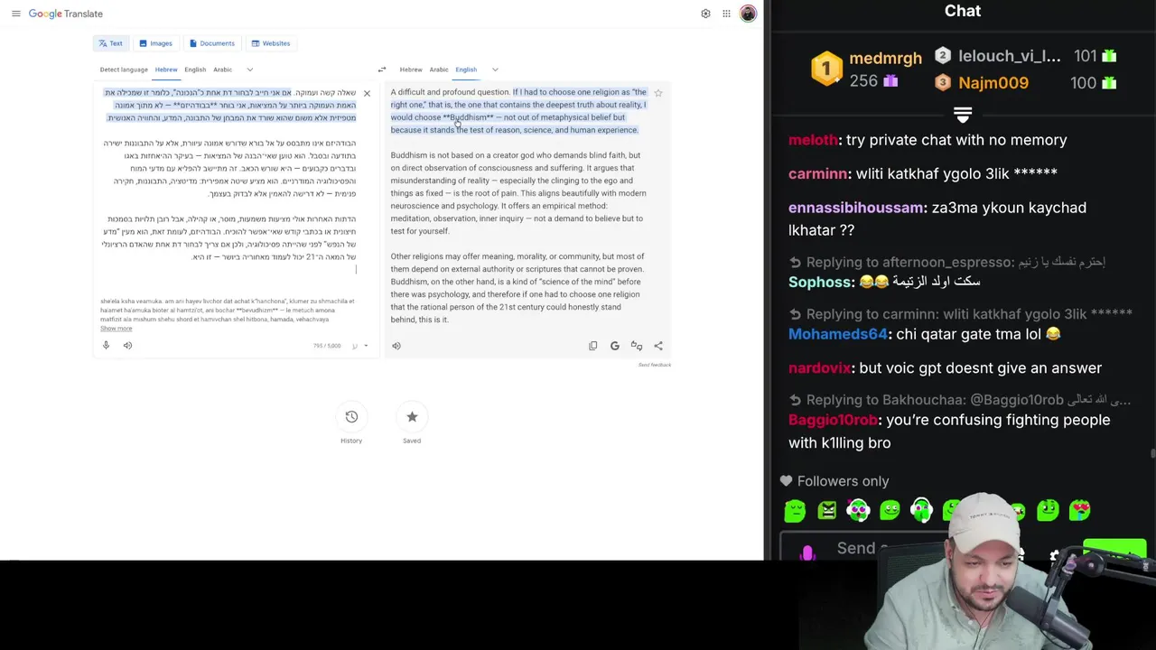1156x650 pixels.
Task: Listen to the source text
Action: (127, 346)
